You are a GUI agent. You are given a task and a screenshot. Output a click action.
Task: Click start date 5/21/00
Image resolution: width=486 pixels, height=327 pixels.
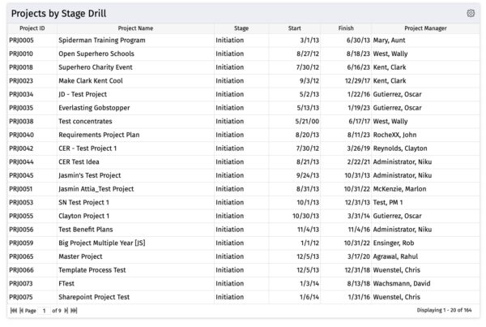(x=307, y=122)
